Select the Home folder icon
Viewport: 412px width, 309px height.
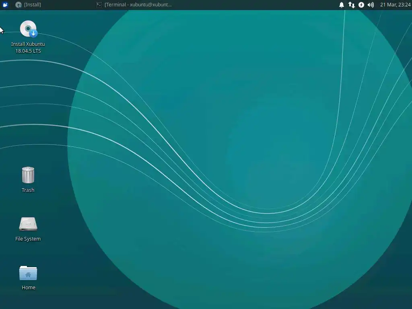coord(28,273)
